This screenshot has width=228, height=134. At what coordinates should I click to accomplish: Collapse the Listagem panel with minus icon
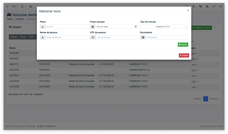(219, 28)
